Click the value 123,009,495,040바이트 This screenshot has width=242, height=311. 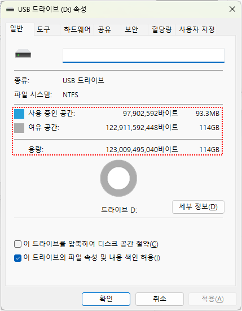[142, 149]
